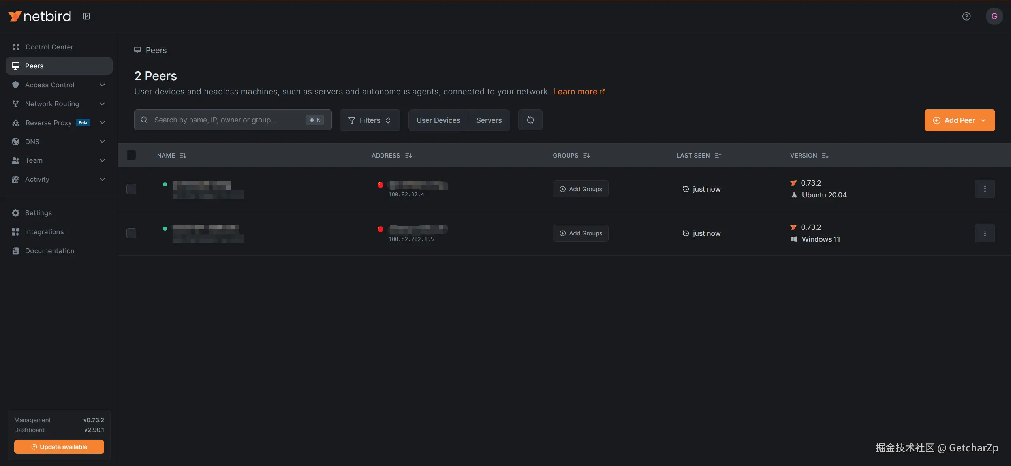Click the Ubuntu OS icon
Viewport: 1011px width, 466px height.
(794, 195)
